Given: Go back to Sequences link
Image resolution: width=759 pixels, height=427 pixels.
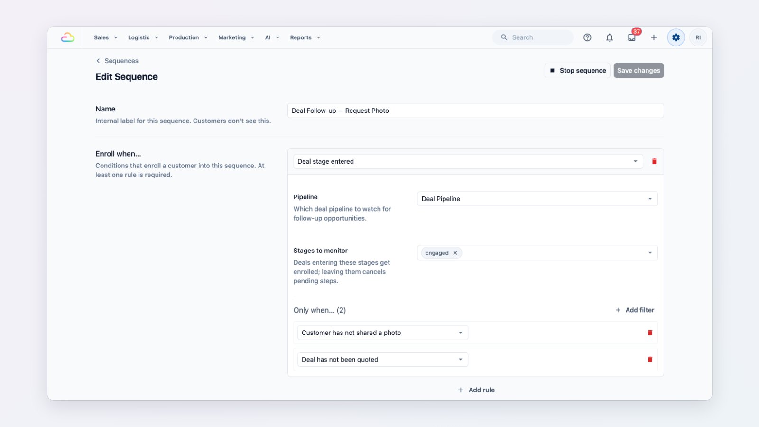Looking at the screenshot, I should [x=121, y=61].
